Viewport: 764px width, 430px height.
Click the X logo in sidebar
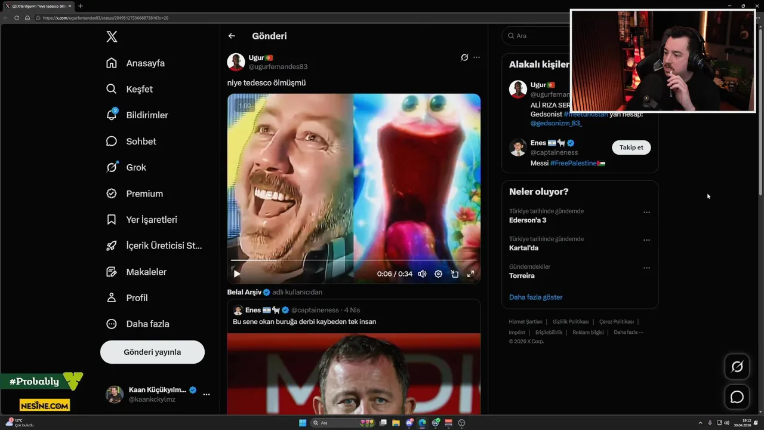coord(112,36)
